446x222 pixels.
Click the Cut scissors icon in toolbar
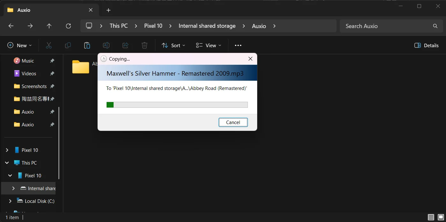click(x=48, y=45)
